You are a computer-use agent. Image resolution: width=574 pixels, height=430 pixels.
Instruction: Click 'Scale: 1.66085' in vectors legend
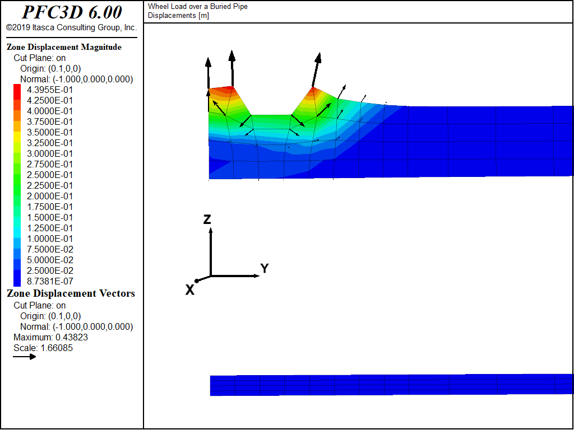coord(43,348)
